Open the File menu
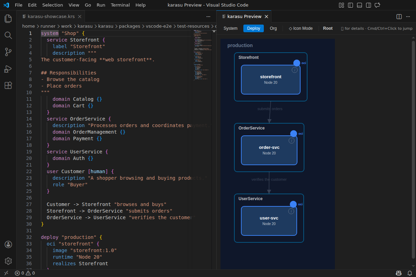The height and width of the screenshot is (277, 416). 19,5
